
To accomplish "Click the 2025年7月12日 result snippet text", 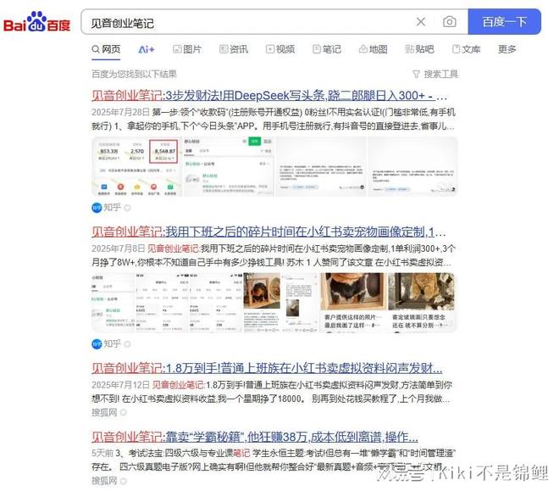I will coord(272,392).
